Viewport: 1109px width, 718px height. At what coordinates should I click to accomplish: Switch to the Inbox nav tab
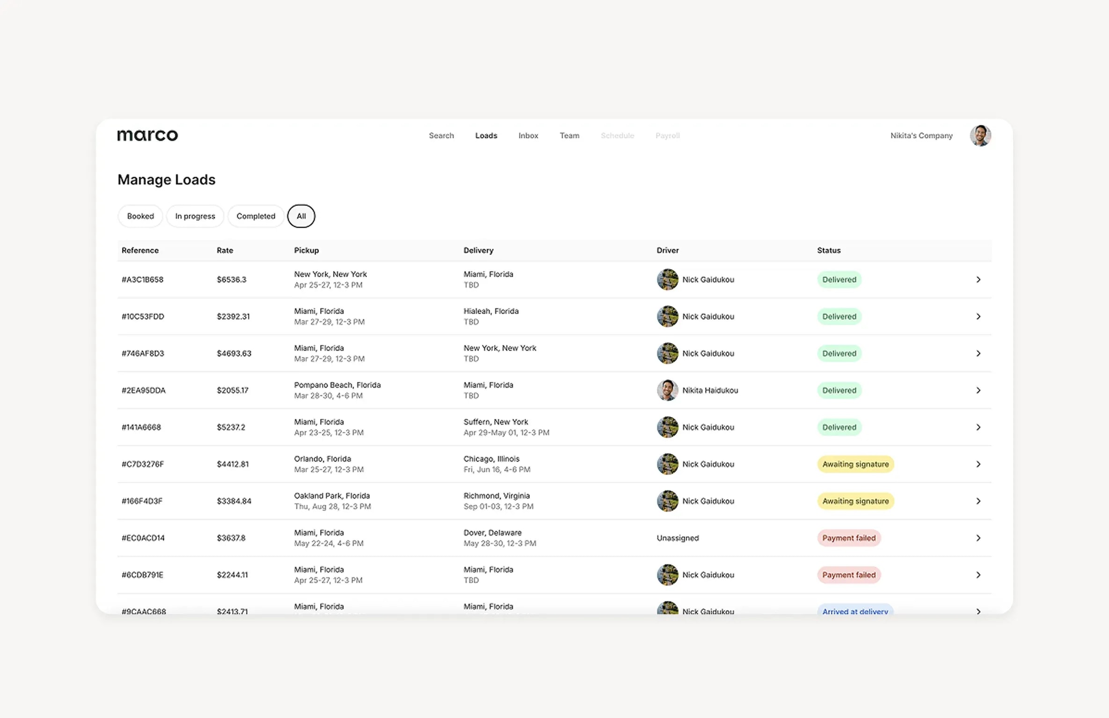(528, 136)
